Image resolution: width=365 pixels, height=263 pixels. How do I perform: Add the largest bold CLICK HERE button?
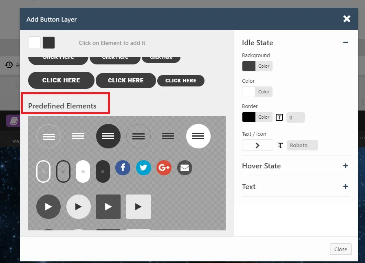tap(61, 80)
